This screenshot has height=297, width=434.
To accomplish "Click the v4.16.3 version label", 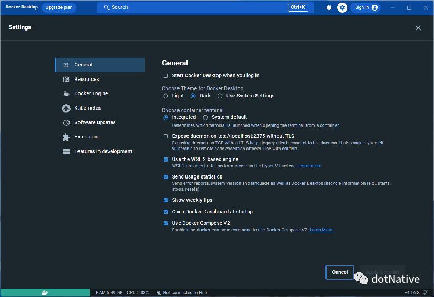I will coord(412,293).
